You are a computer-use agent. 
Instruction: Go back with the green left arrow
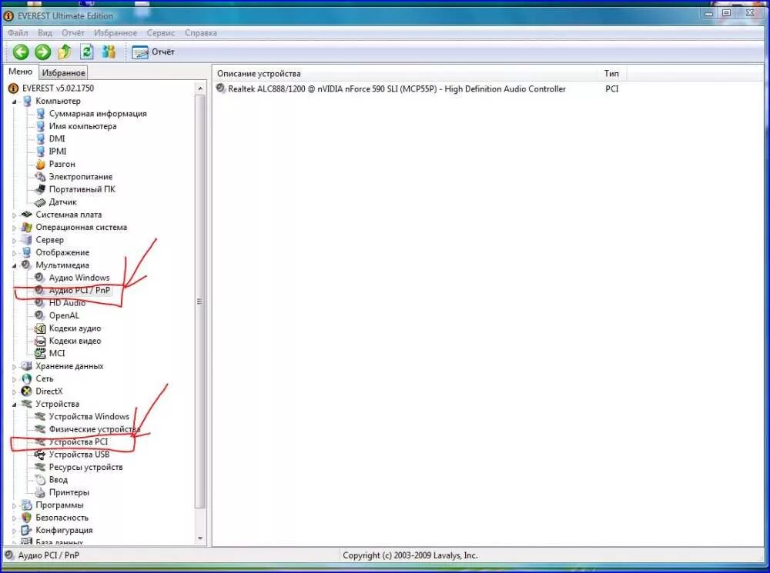[21, 52]
